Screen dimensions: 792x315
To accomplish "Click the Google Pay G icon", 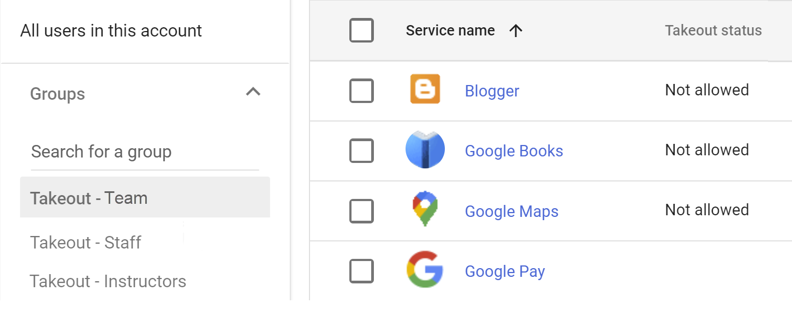I will (425, 269).
